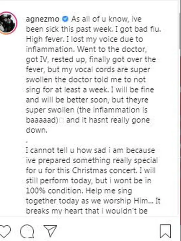Open agnezmo's story from the profile picture
This screenshot has width=181, height=241.
(x=8, y=23)
